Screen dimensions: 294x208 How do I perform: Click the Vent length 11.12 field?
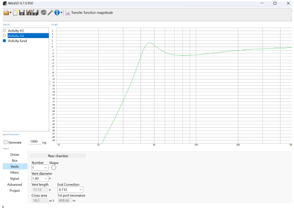tap(40, 189)
